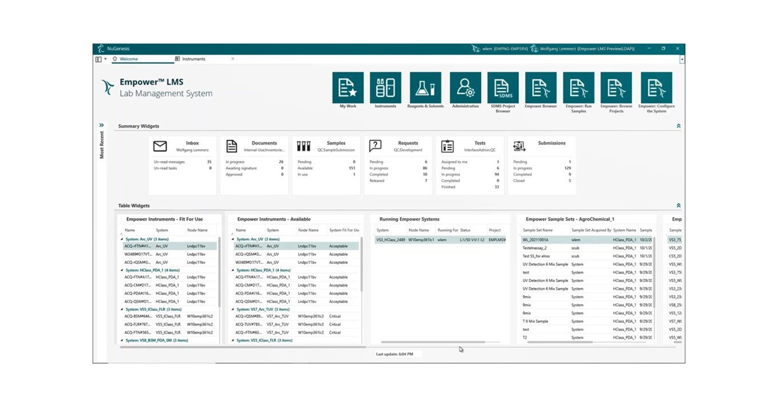The width and height of the screenshot is (778, 407).
Task: Open Reagents & Solvents tile
Action: pos(425,87)
